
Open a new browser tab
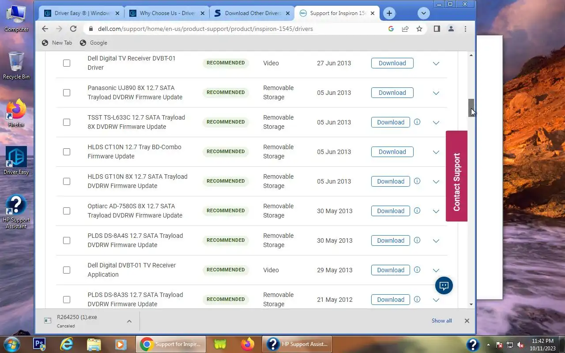(x=389, y=13)
